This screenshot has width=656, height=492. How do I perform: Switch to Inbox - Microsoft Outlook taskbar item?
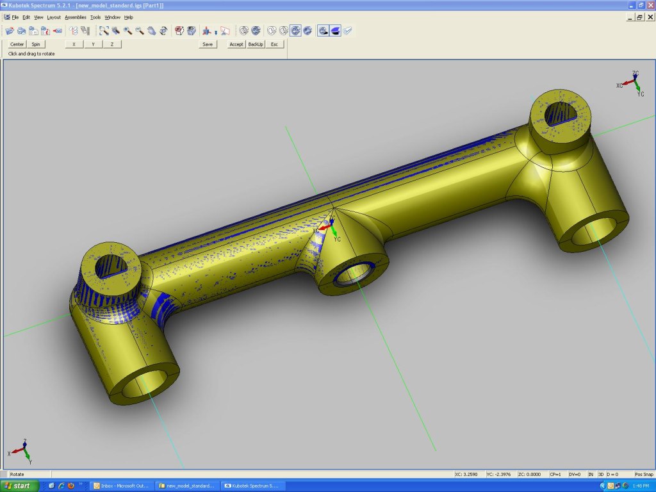pyautogui.click(x=123, y=486)
